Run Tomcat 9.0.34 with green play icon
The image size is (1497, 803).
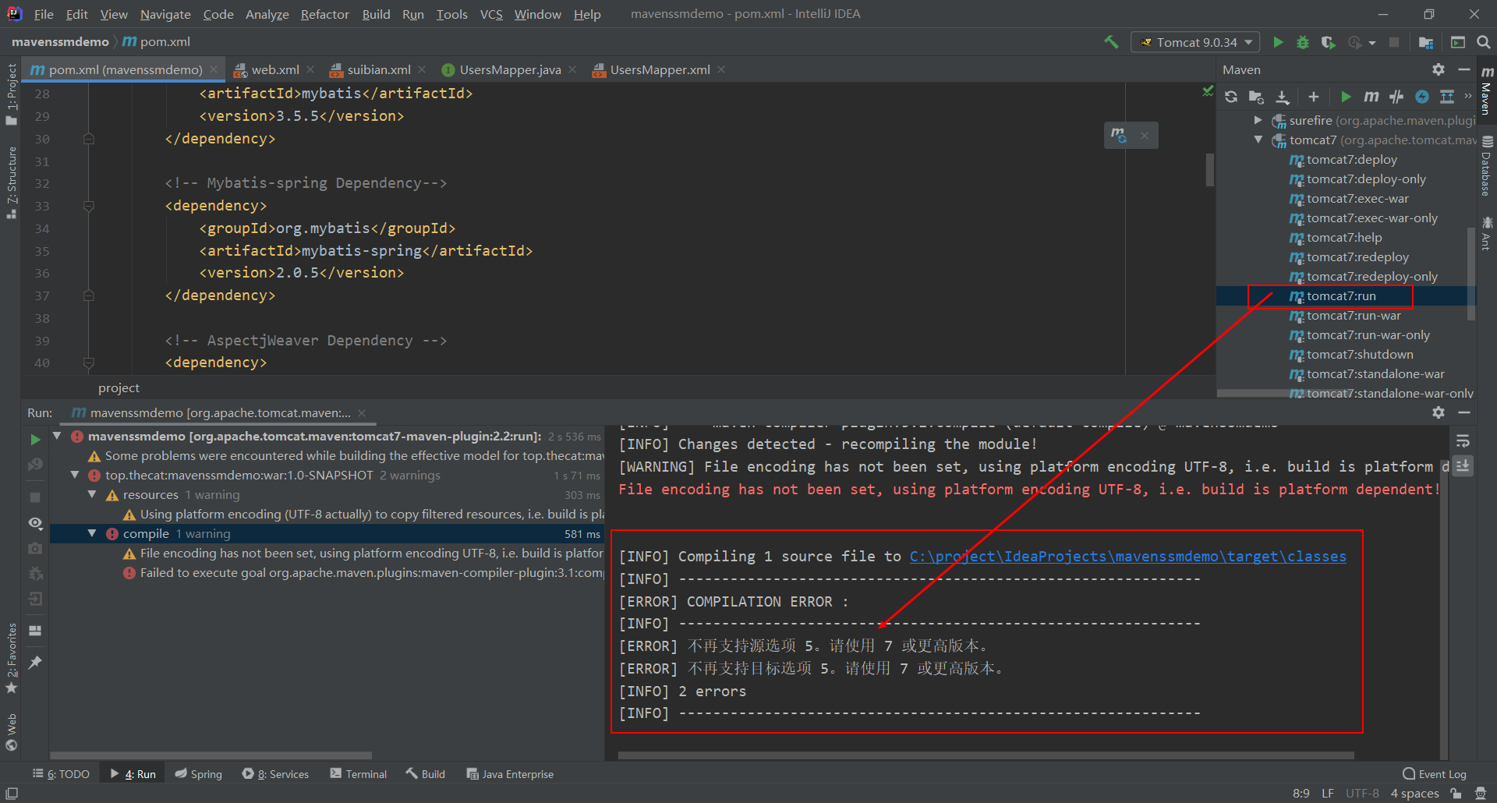coord(1278,42)
